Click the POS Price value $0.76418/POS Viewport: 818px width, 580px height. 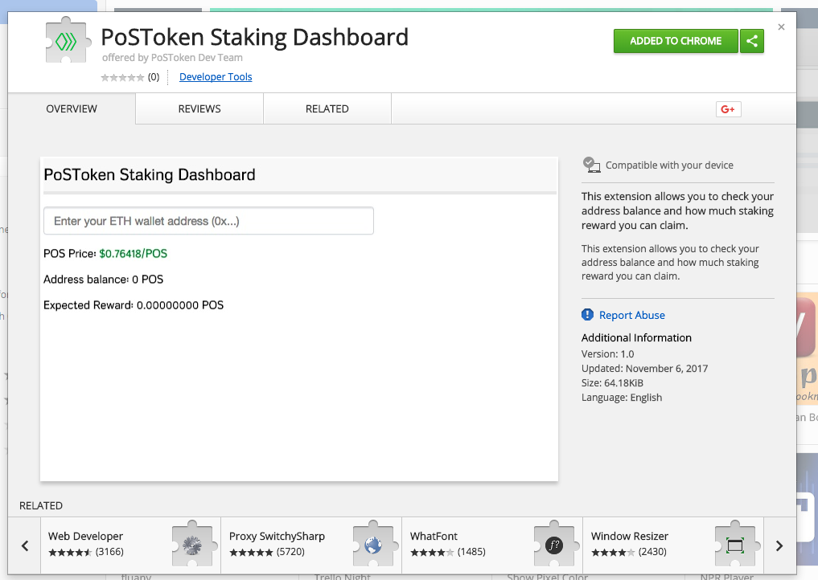133,254
